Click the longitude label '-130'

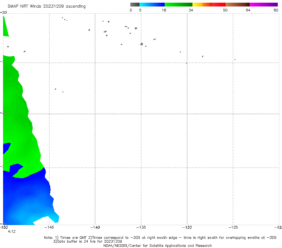(187, 227)
